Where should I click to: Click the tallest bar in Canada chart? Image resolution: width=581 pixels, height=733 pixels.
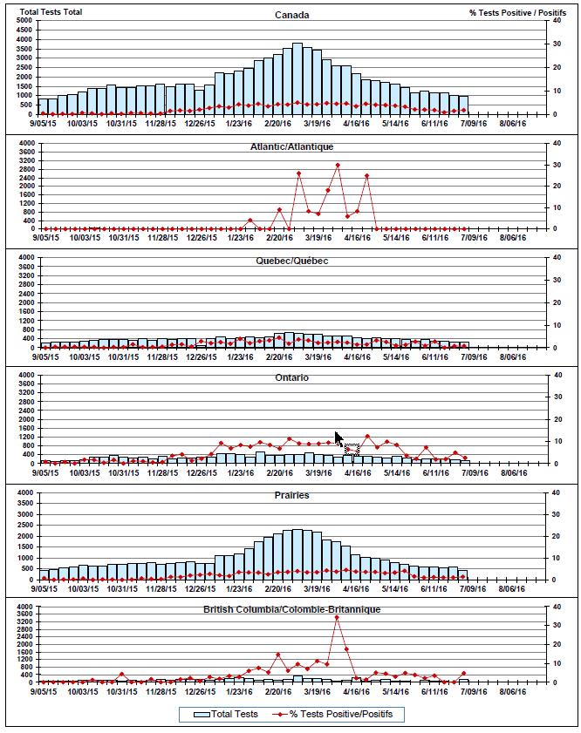tap(297, 79)
